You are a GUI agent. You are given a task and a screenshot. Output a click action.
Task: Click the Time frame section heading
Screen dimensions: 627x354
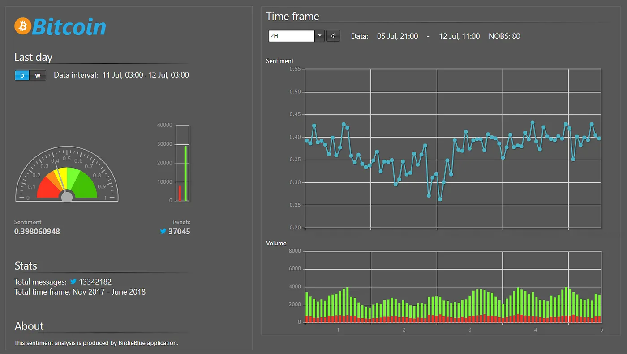[292, 16]
